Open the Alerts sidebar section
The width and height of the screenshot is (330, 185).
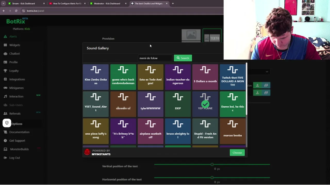pyautogui.click(x=13, y=36)
